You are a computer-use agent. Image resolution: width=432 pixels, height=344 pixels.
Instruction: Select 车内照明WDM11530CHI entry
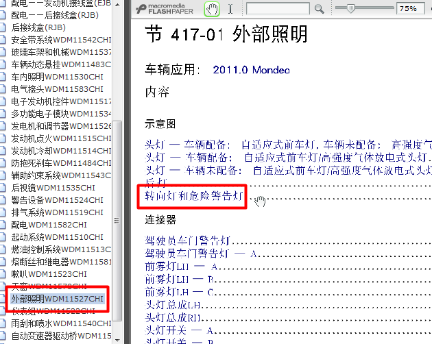click(57, 77)
